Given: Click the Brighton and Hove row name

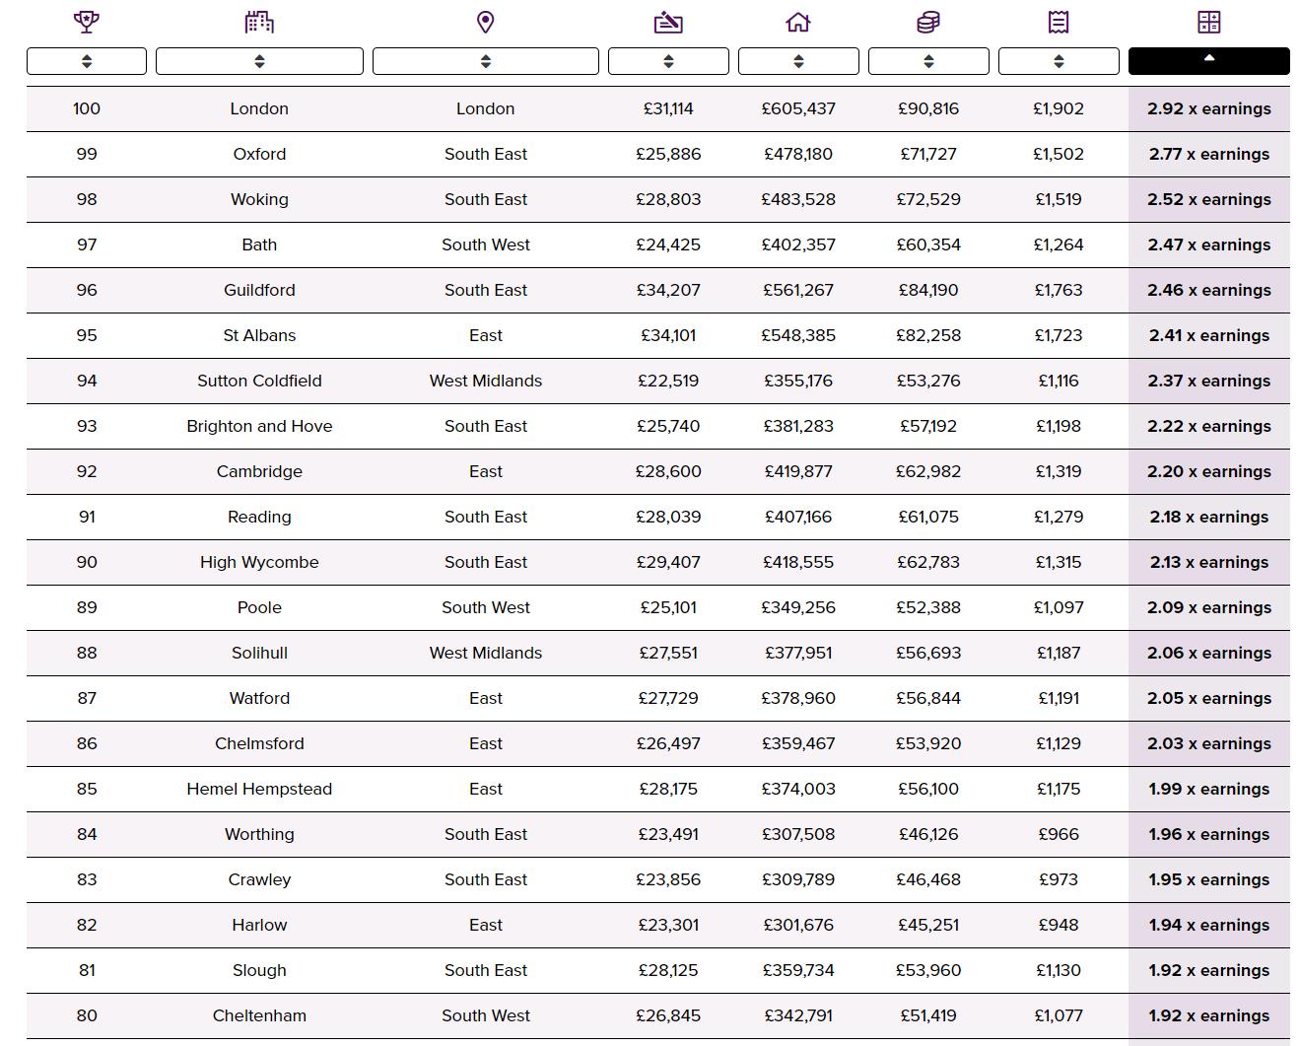Looking at the screenshot, I should 259,426.
